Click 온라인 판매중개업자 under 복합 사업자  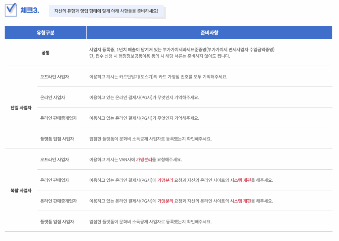pos(59,201)
